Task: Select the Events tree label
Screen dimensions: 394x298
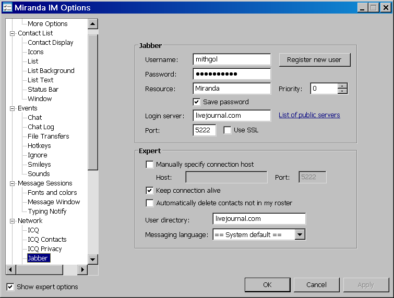Action: [x=27, y=108]
